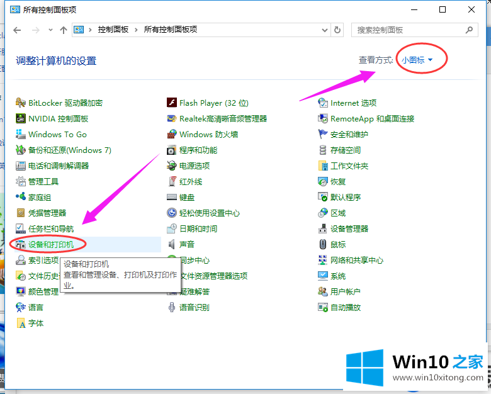Go back with the Back arrow
The width and height of the screenshot is (491, 394).
point(17,30)
